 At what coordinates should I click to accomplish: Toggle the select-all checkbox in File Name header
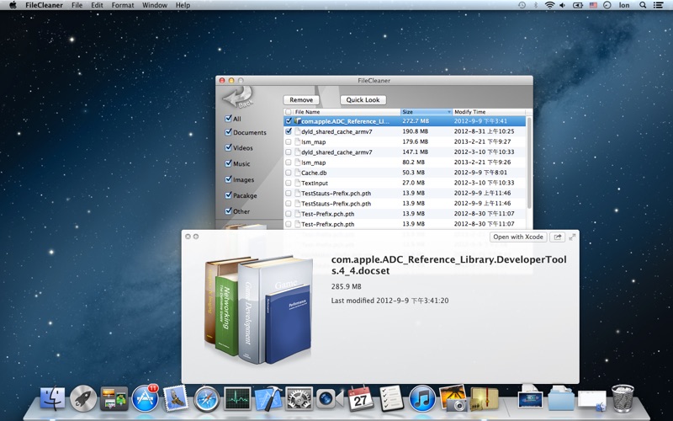pyautogui.click(x=289, y=112)
